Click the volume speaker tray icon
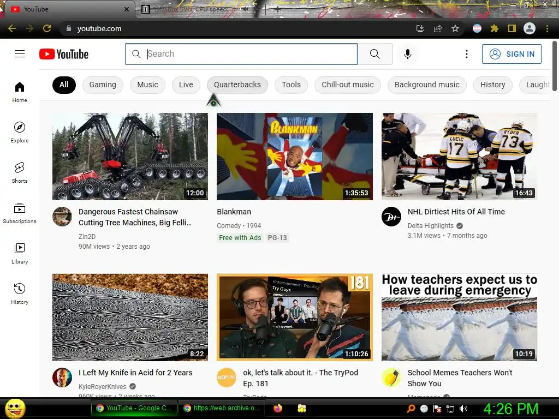 point(463,408)
